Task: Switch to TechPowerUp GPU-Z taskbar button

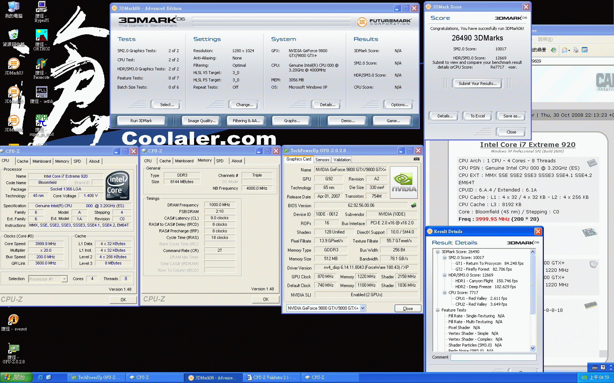Action: pos(96,378)
